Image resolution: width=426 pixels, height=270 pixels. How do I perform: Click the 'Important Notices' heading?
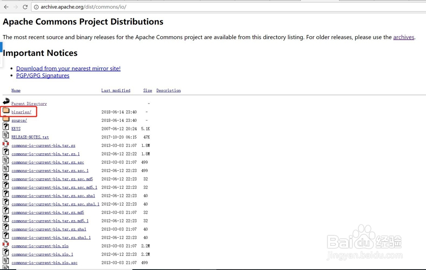click(40, 53)
